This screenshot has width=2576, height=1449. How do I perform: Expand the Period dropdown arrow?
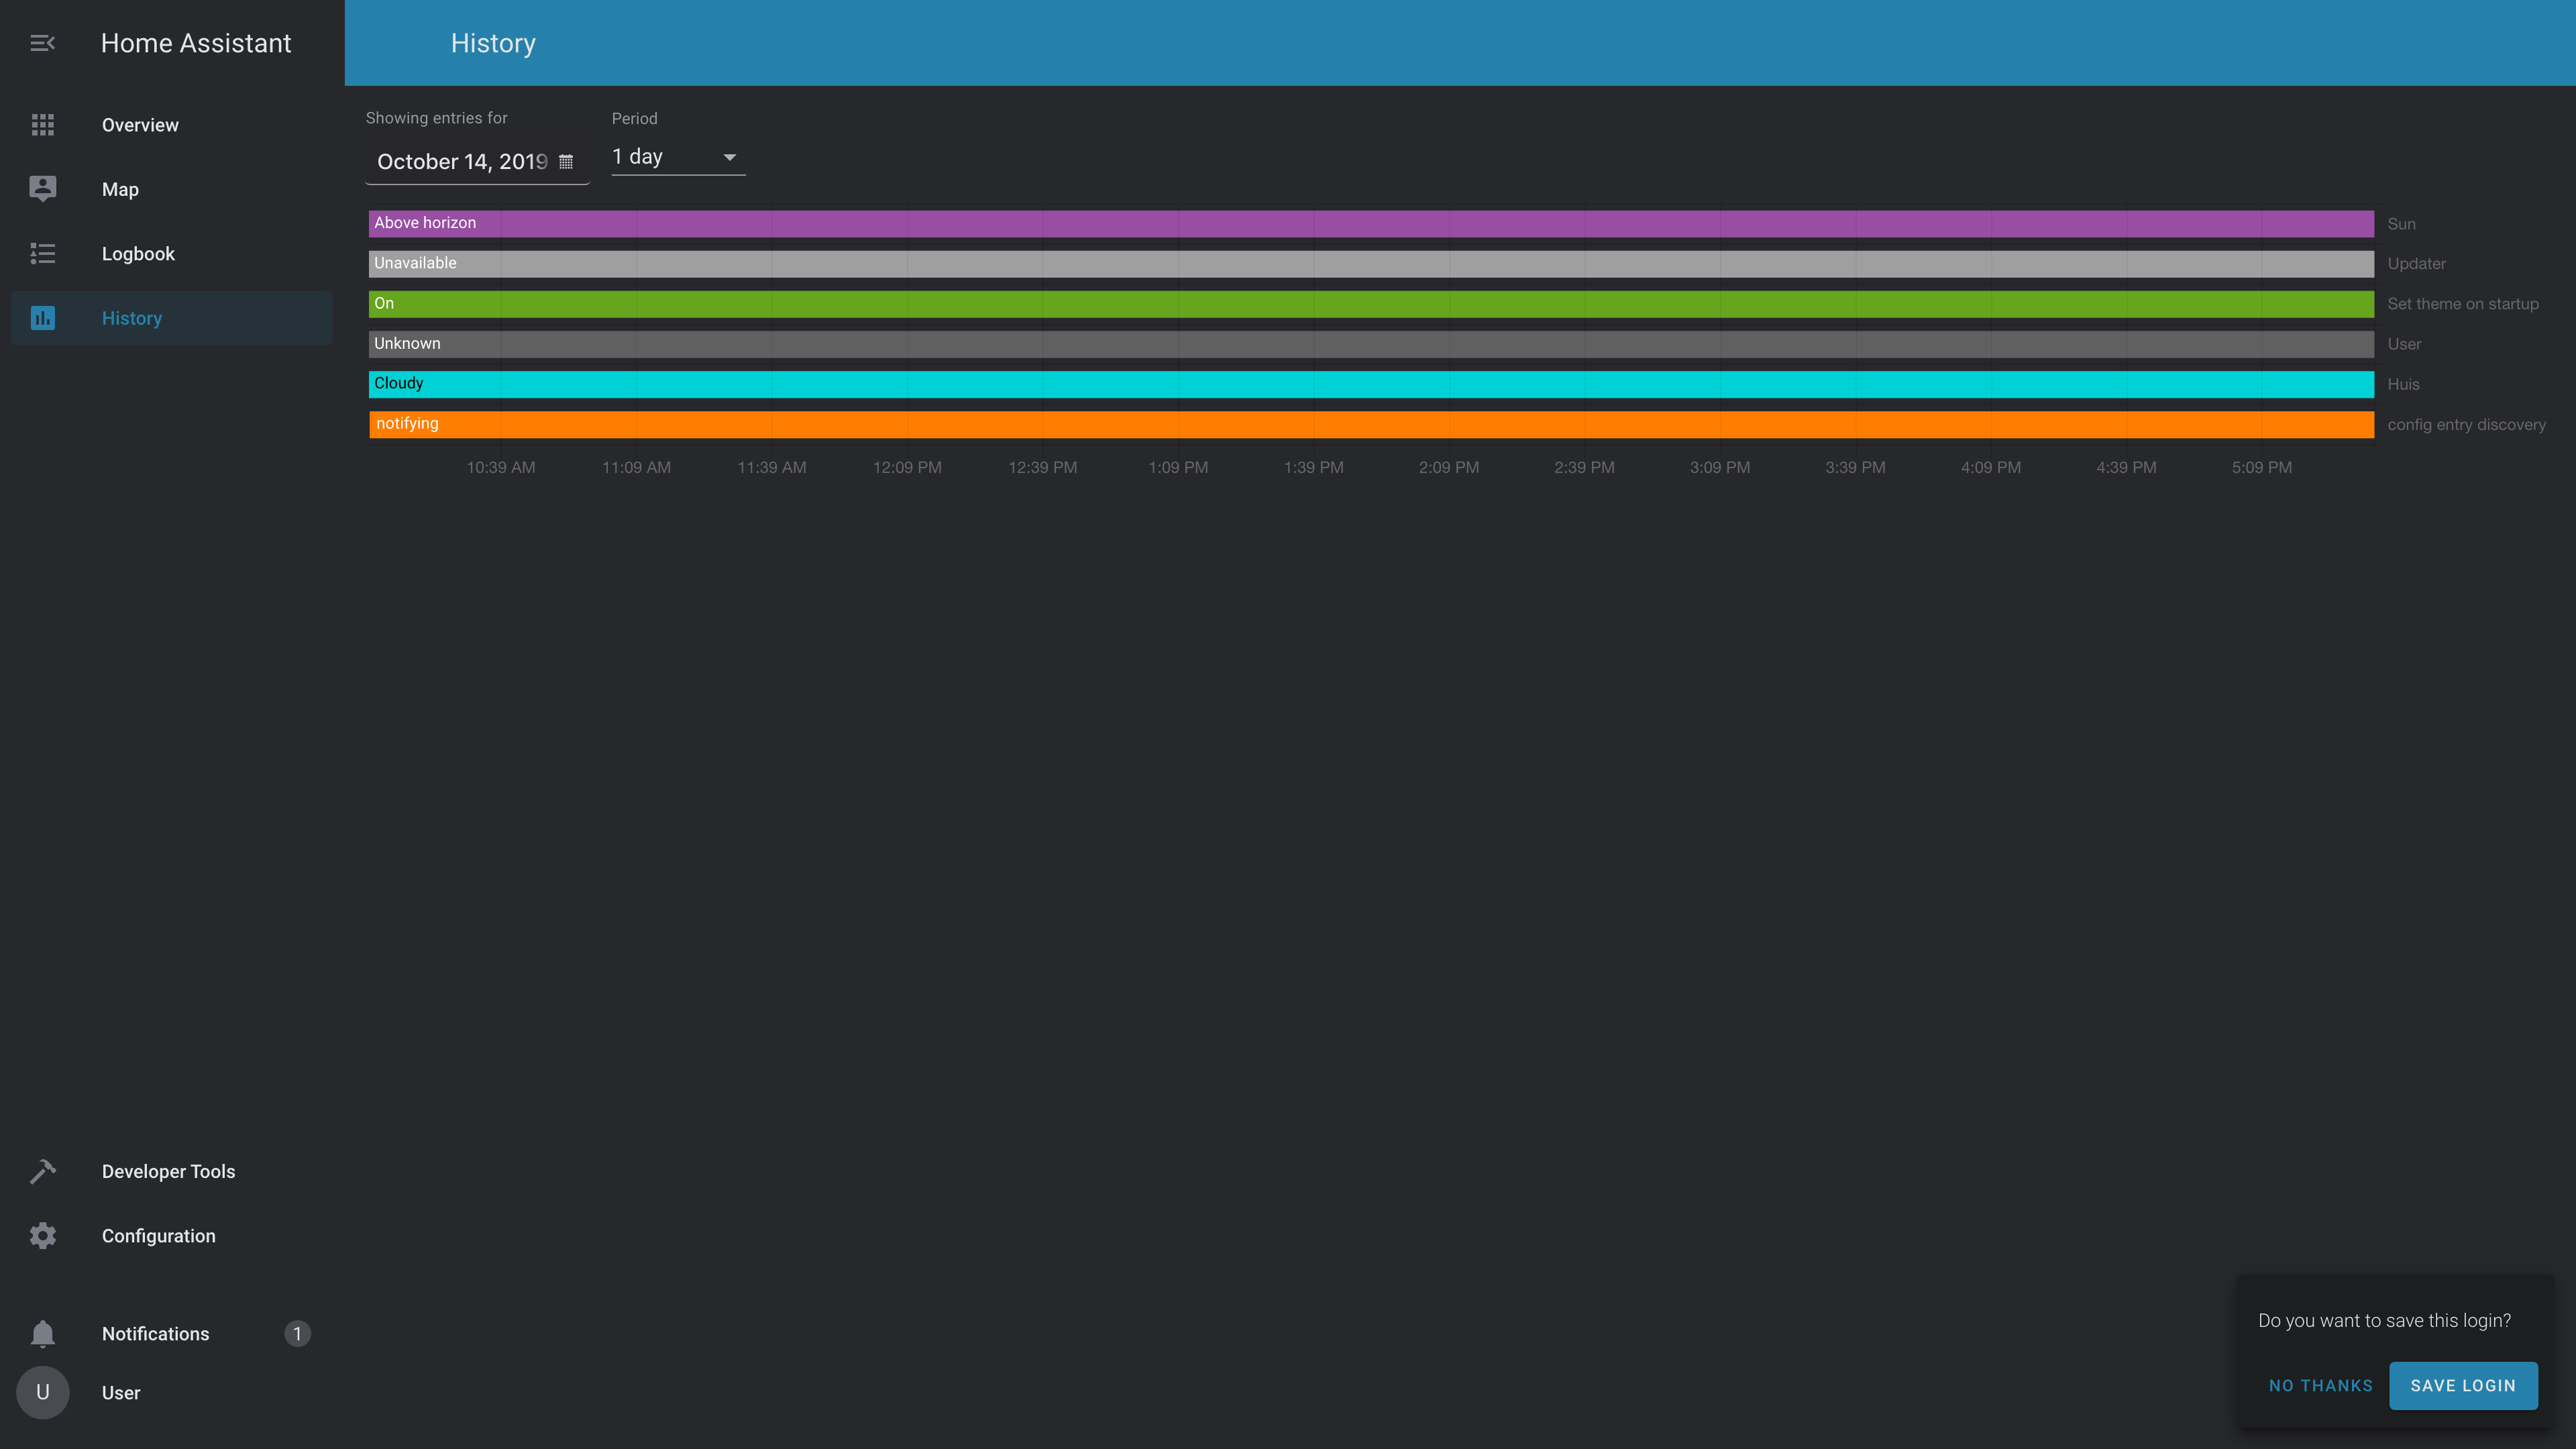pyautogui.click(x=729, y=157)
